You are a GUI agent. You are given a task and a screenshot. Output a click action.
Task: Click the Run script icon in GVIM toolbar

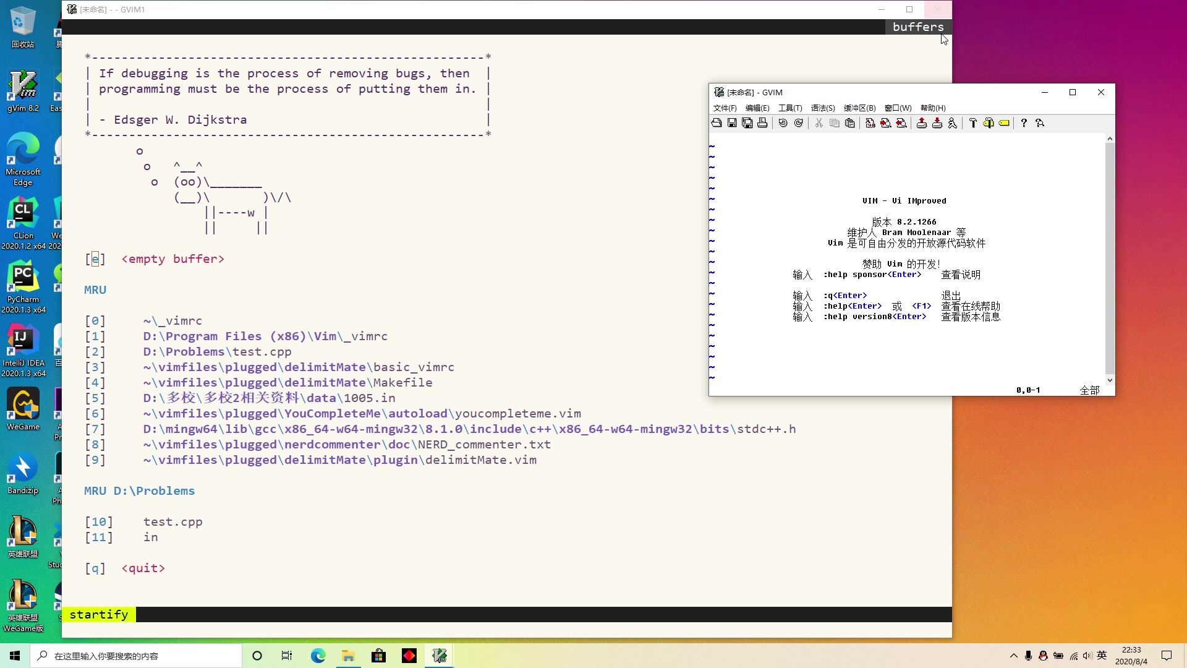tap(953, 123)
